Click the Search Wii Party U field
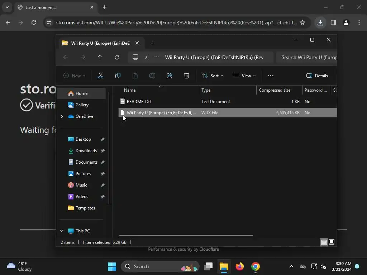 click(307, 57)
